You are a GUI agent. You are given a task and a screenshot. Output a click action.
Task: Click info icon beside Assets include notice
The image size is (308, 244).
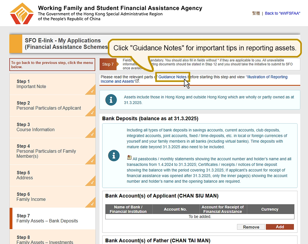click(x=111, y=100)
